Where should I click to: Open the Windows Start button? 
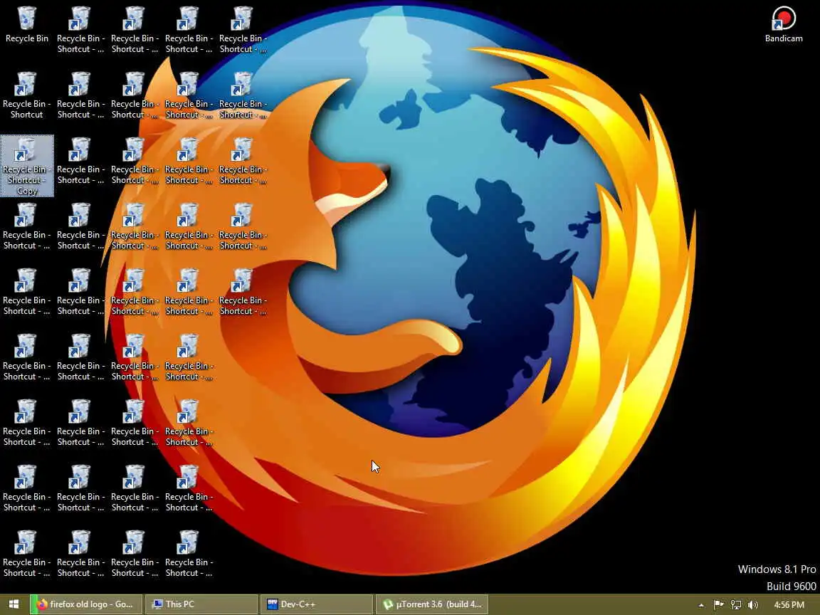pos(14,604)
